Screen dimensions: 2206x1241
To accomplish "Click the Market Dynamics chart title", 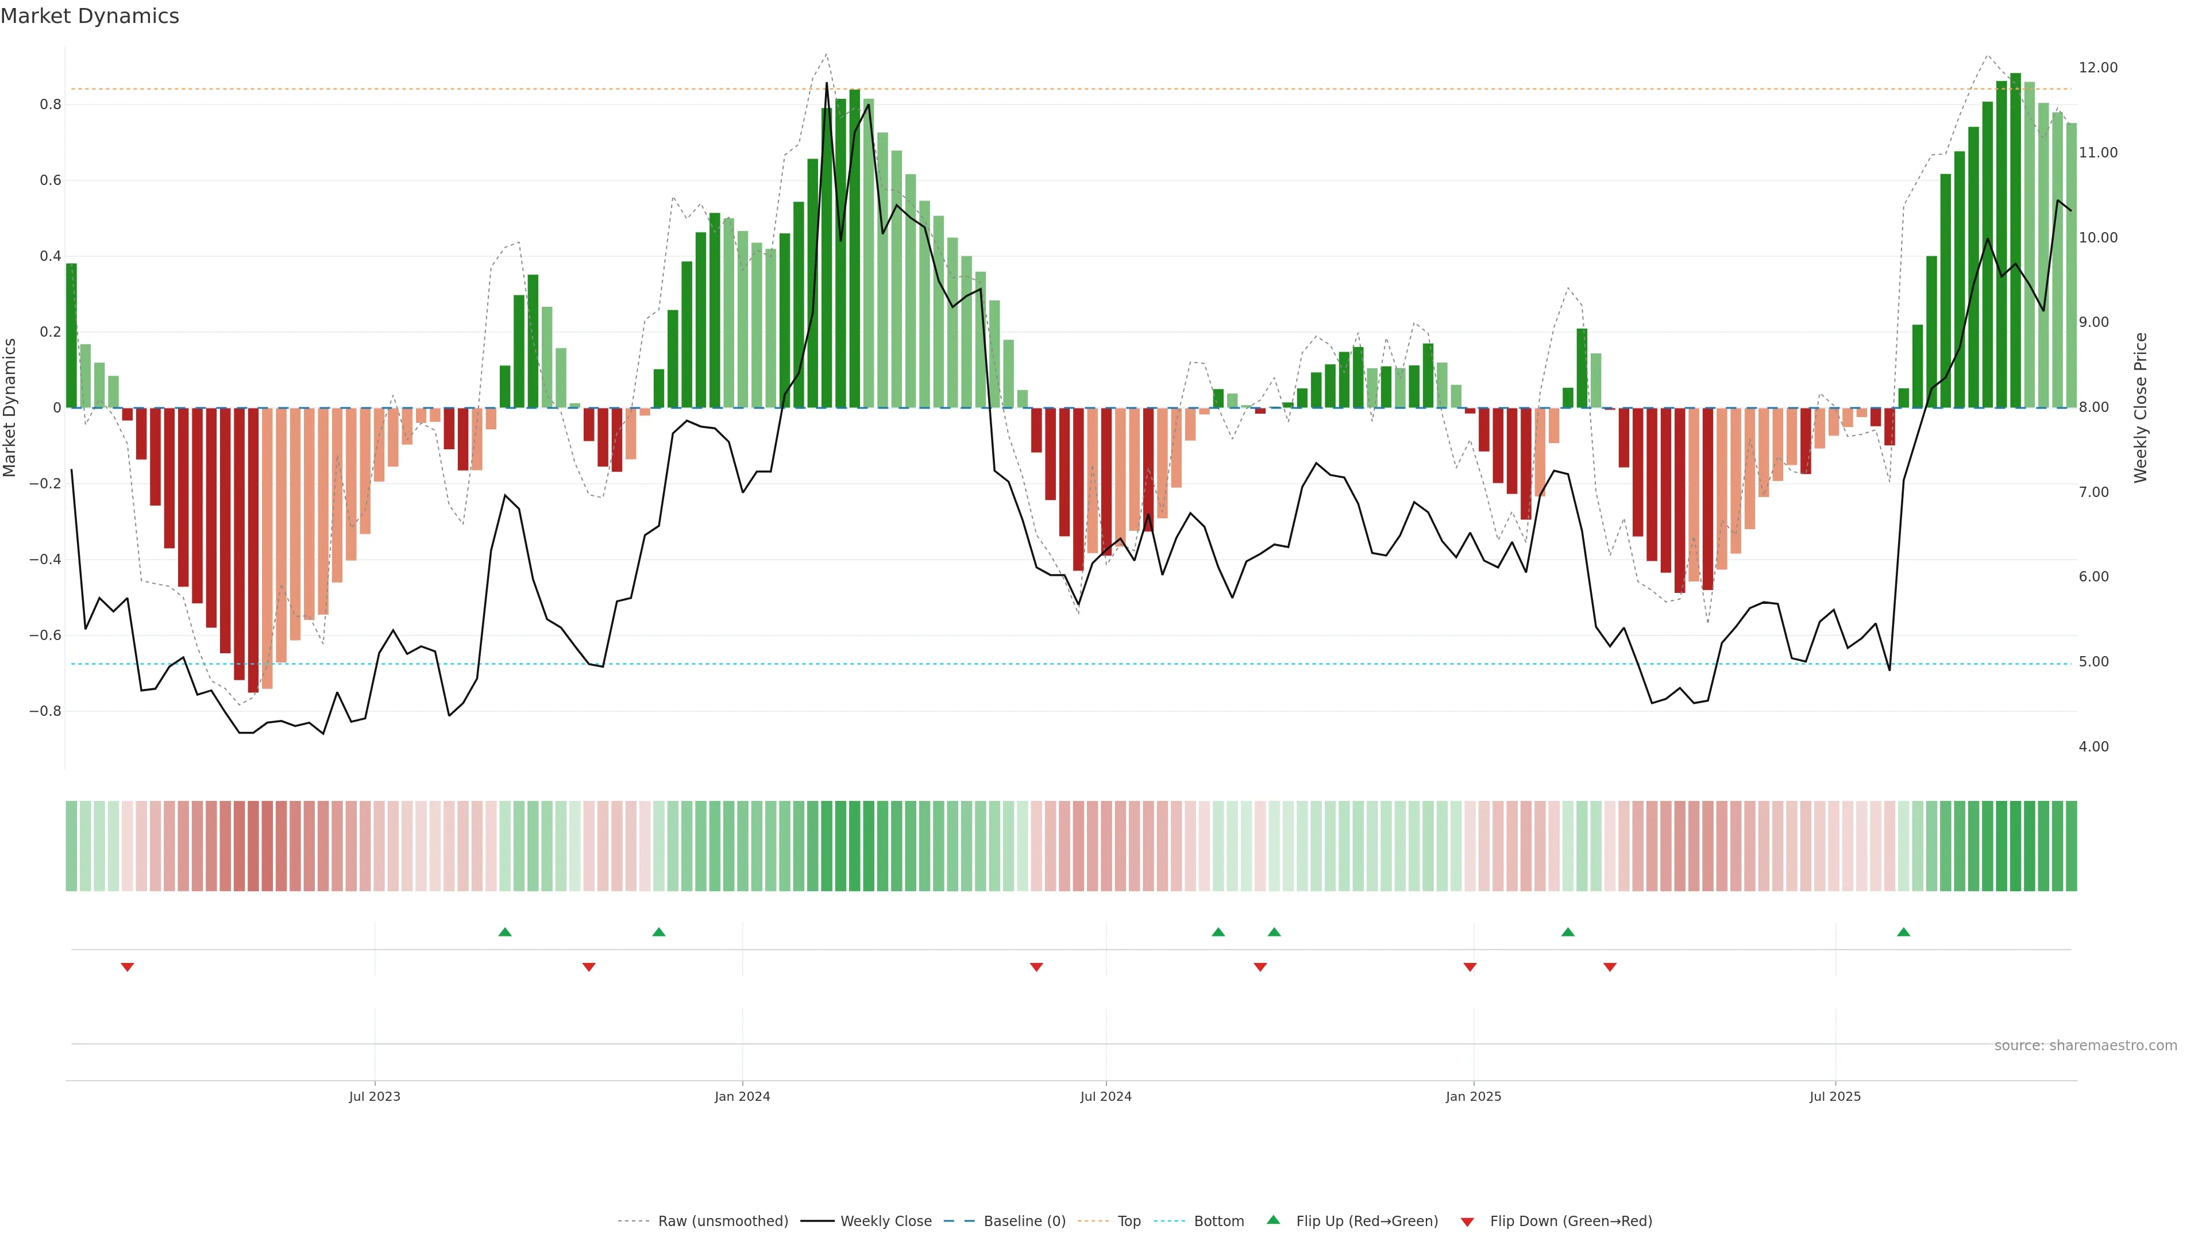I will coord(90,16).
